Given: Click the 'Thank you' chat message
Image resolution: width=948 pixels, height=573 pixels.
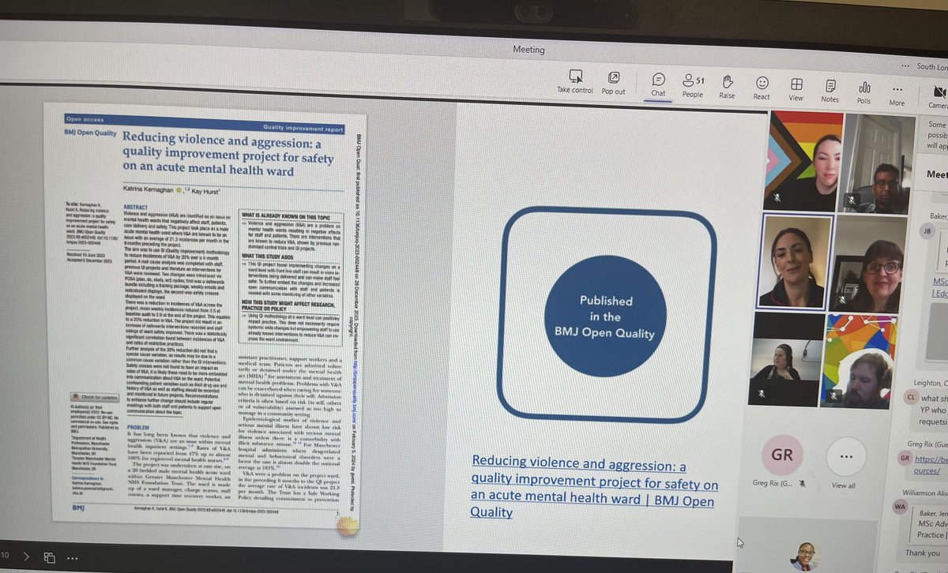Looking at the screenshot, I should (x=923, y=553).
